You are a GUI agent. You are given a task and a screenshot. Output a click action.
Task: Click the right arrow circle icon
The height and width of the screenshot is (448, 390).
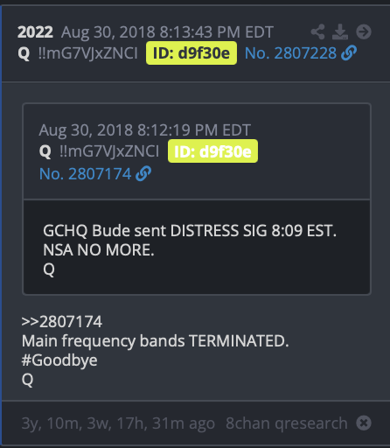pos(364,31)
